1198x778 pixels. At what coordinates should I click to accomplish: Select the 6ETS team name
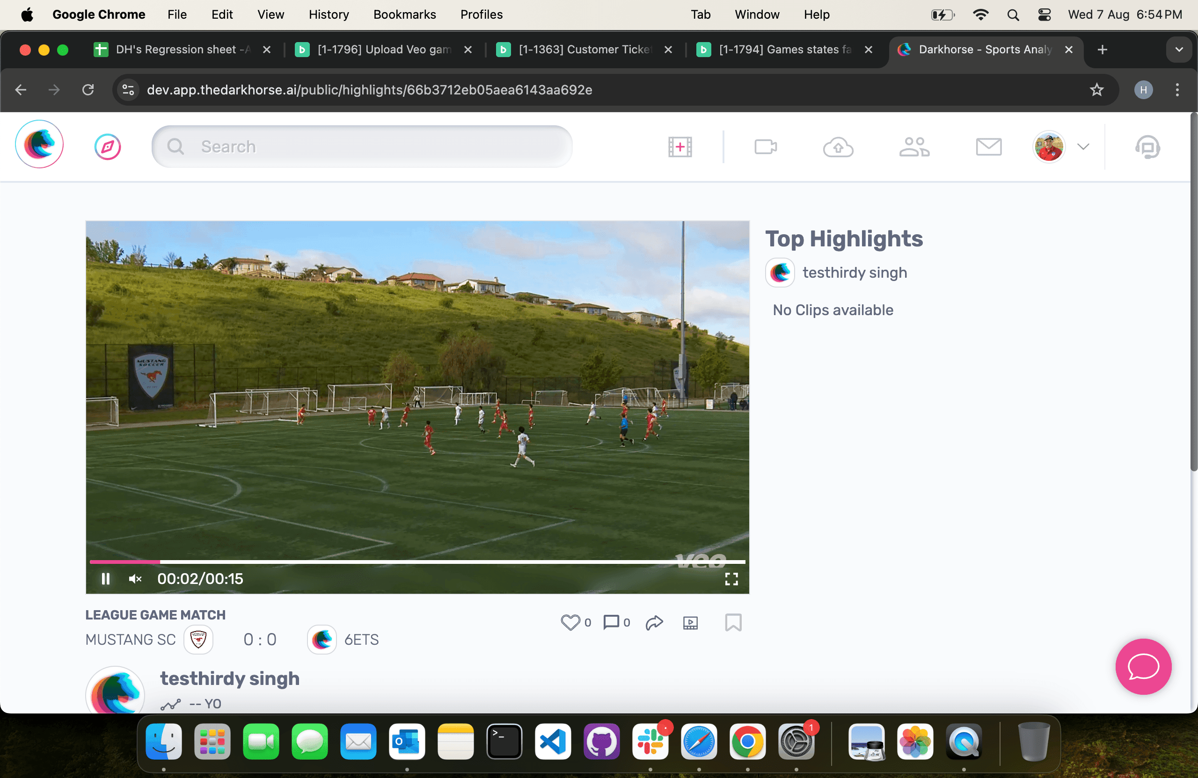pyautogui.click(x=361, y=640)
